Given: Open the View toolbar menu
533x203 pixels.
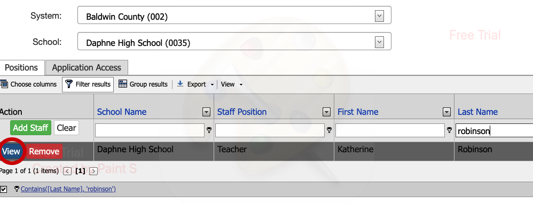Looking at the screenshot, I should click(232, 84).
